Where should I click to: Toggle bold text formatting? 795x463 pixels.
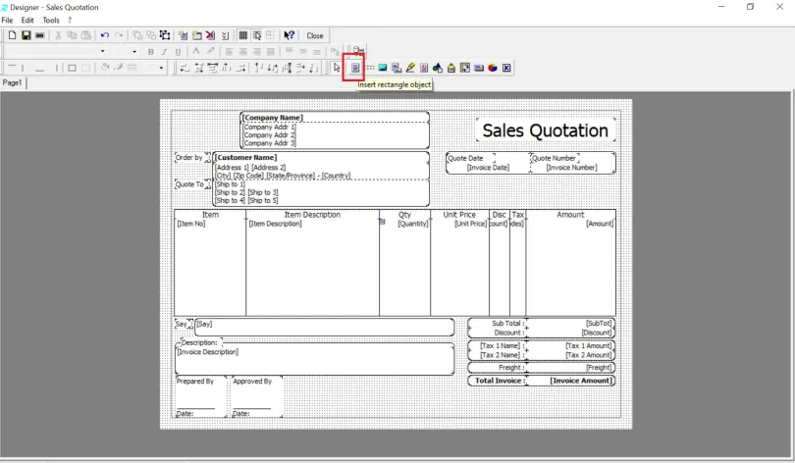150,52
